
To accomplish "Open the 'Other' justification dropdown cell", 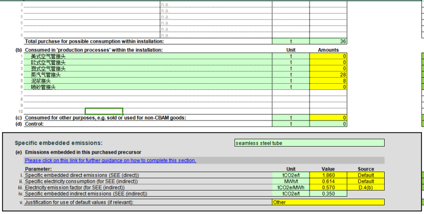I will (x=328, y=202).
